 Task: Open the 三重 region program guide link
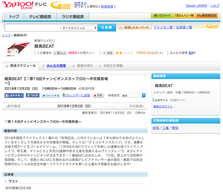point(166,128)
